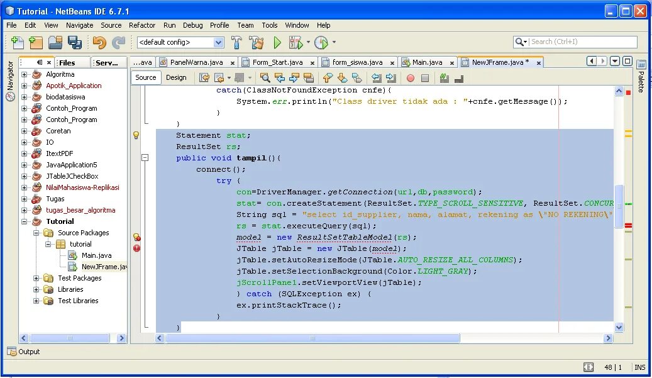The image size is (652, 378).
Task: Go to previous bookmark icon
Action: [328, 78]
